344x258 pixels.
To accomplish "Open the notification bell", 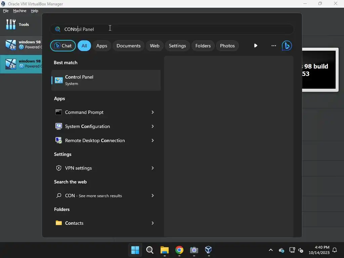I will 335,250.
